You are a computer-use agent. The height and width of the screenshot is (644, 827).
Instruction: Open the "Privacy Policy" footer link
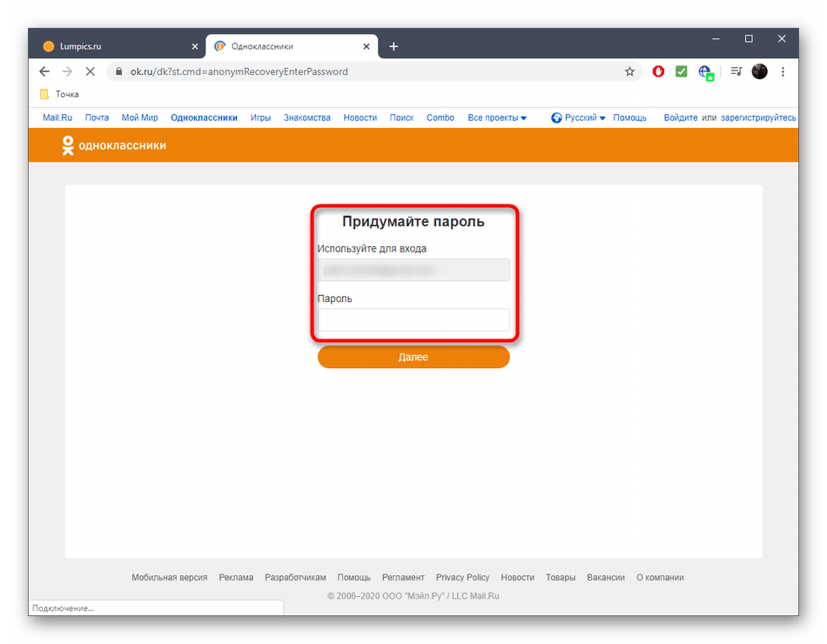(462, 577)
